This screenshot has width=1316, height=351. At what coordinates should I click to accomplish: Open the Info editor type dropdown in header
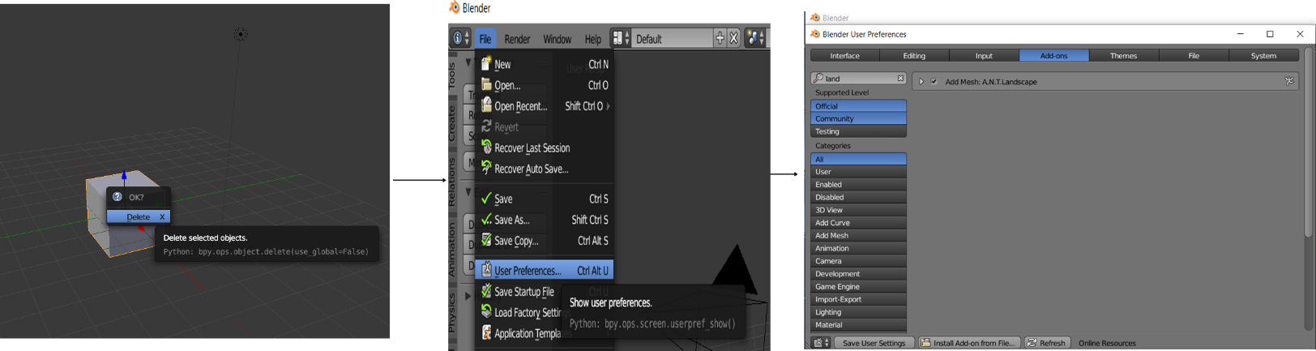[x=461, y=38]
